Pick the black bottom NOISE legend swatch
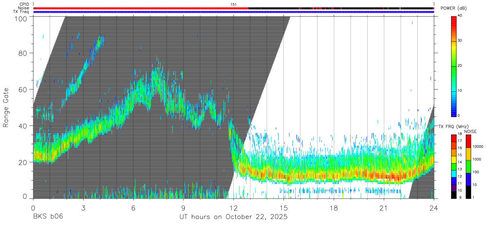 [x=468, y=192]
